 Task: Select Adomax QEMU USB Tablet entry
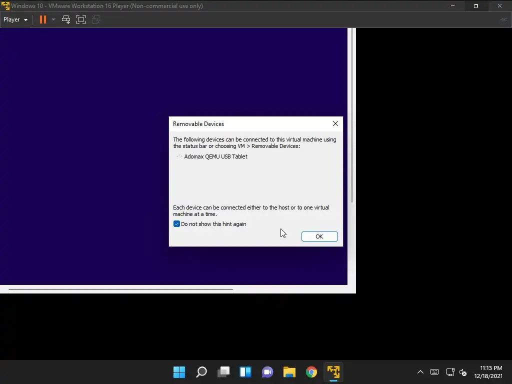pos(215,156)
